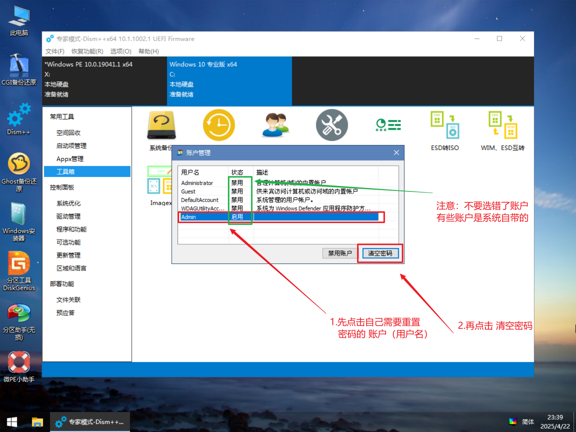Viewport: 576px width, 432px height.
Task: Click the 简体 input method indicator
Action: [528, 422]
